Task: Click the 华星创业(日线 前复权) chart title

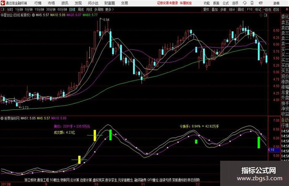Action: click(16, 15)
